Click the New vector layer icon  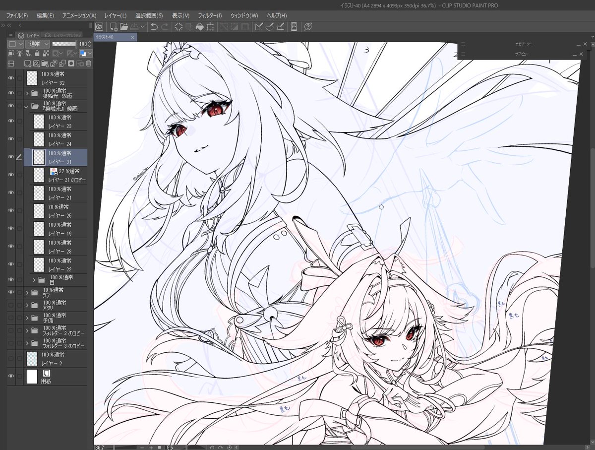coord(36,64)
